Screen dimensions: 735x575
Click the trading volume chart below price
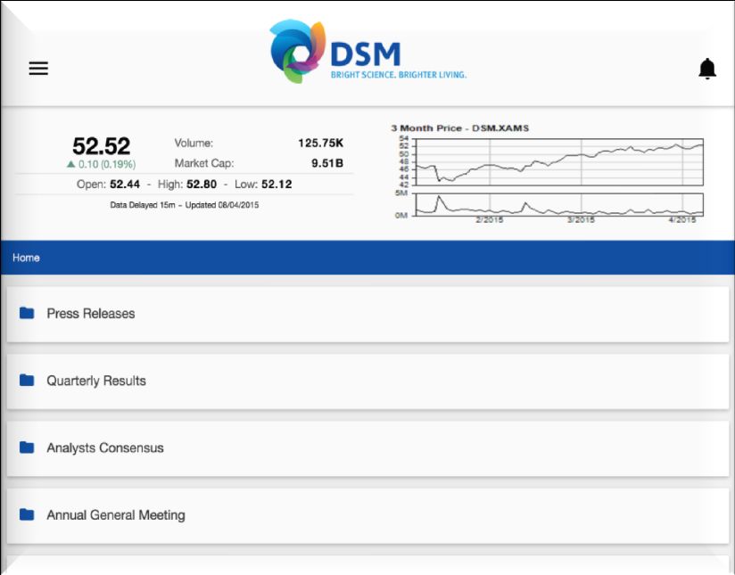click(x=559, y=204)
